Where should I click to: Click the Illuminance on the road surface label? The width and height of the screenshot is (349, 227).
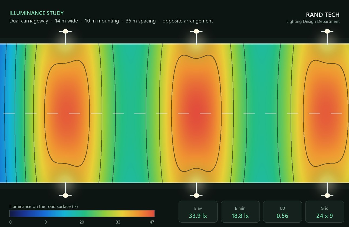click(44, 206)
